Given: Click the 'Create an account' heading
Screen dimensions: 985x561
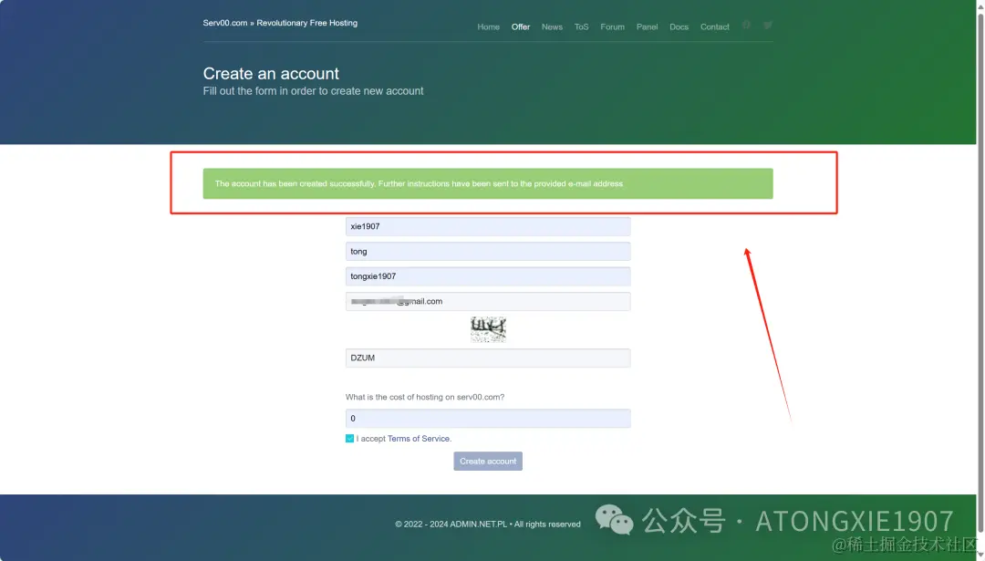Looking at the screenshot, I should [x=271, y=74].
